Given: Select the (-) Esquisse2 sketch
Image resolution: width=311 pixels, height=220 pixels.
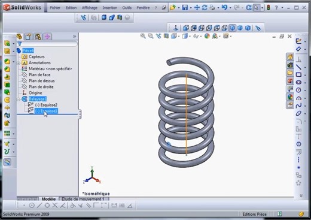Looking at the screenshot, I should coord(46,105).
